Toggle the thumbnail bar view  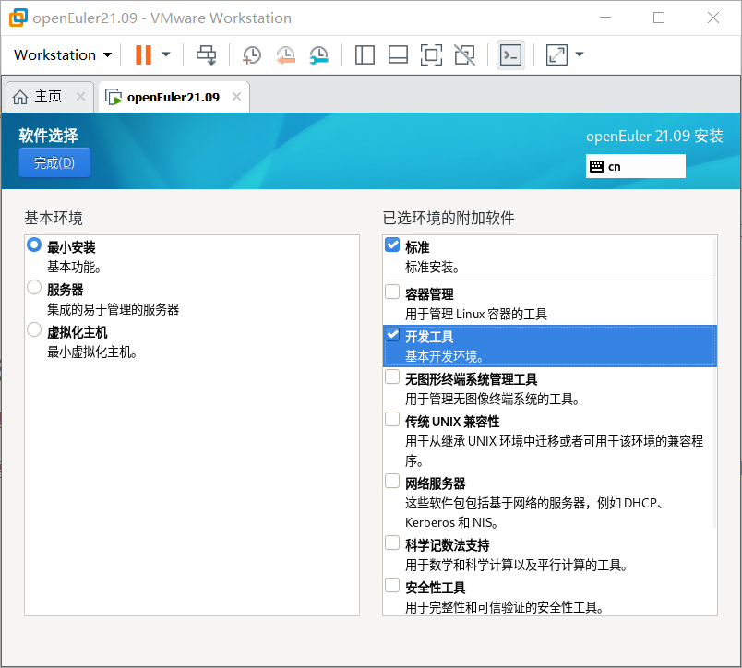(398, 54)
